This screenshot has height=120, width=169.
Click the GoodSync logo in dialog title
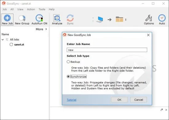pyautogui.click(x=65, y=35)
